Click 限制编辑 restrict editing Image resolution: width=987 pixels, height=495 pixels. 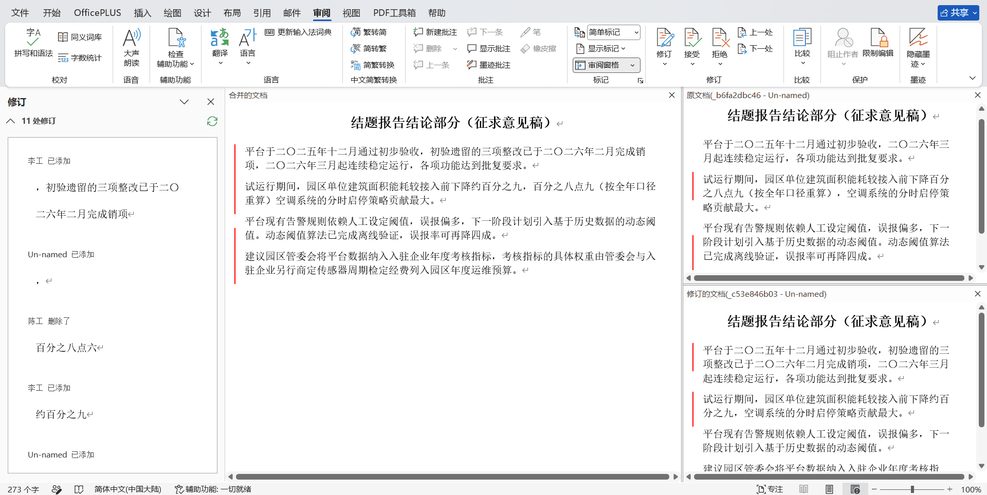tap(878, 43)
